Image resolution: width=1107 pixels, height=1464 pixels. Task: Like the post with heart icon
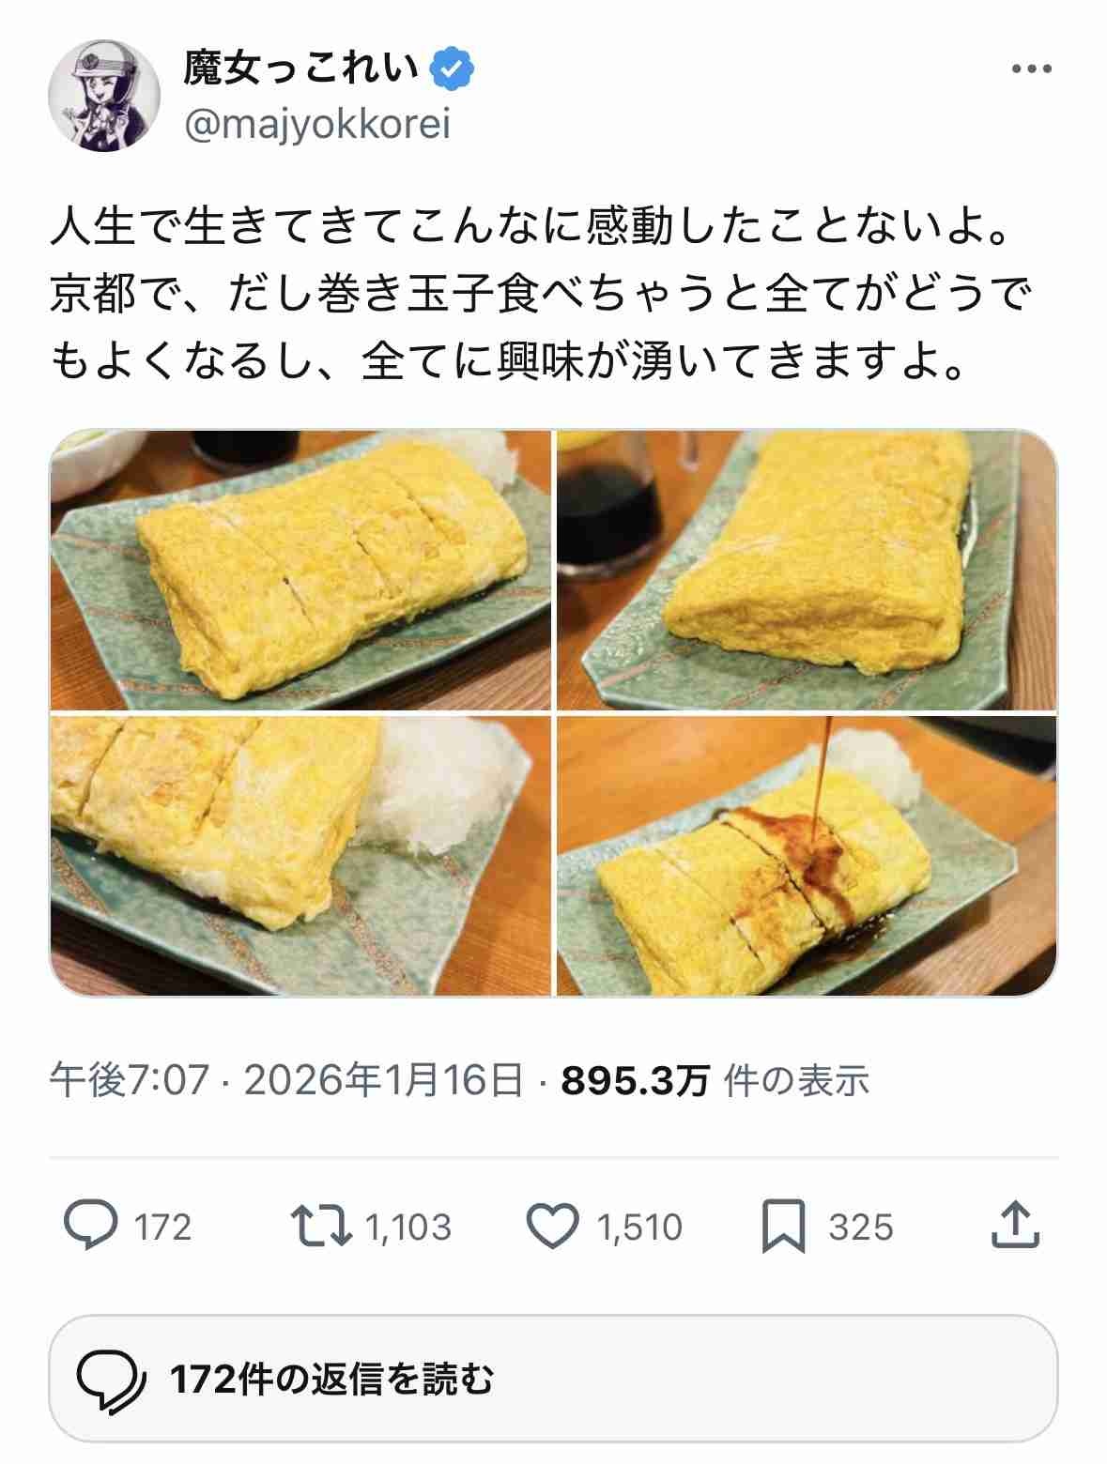[552, 1226]
